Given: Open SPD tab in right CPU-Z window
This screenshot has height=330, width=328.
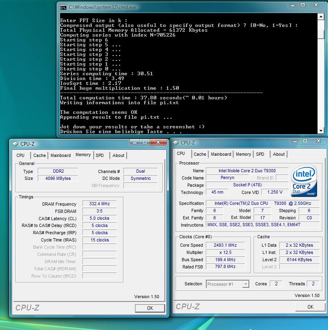Looking at the screenshot, I should coord(260,154).
